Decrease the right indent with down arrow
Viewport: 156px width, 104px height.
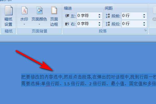[99, 25]
